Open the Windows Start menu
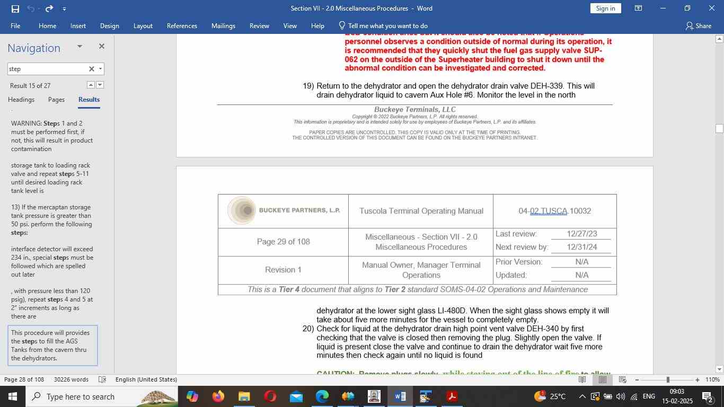 coord(13,396)
